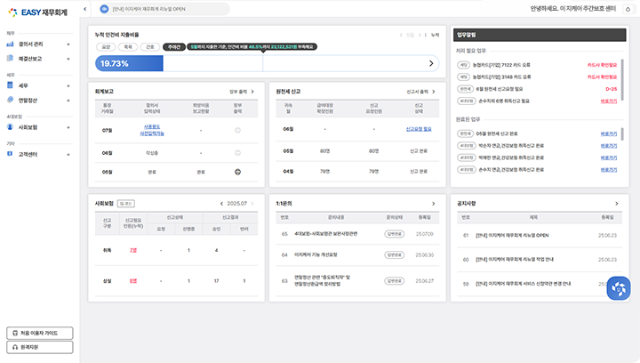Click the 예결산보고 document icon

[x=10, y=58]
